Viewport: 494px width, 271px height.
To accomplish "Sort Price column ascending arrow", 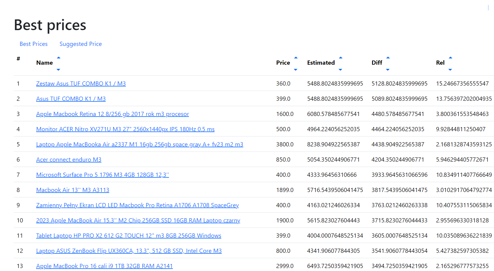I will click(x=296, y=58).
